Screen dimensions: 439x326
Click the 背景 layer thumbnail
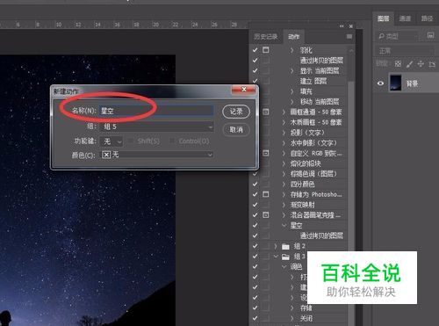[396, 83]
